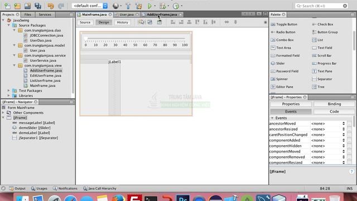Pick the Radio Button palette component

[283, 32]
